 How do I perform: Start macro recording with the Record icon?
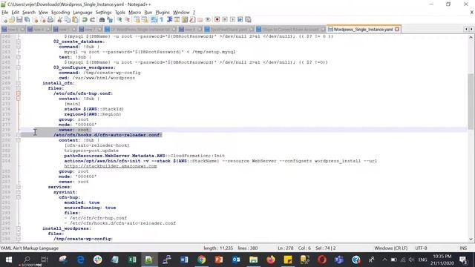point(217,20)
